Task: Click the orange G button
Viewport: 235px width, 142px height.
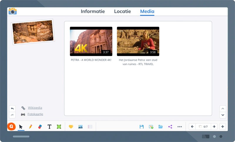Action: (11, 126)
